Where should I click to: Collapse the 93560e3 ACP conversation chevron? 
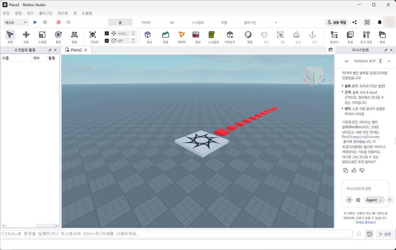coord(346,61)
